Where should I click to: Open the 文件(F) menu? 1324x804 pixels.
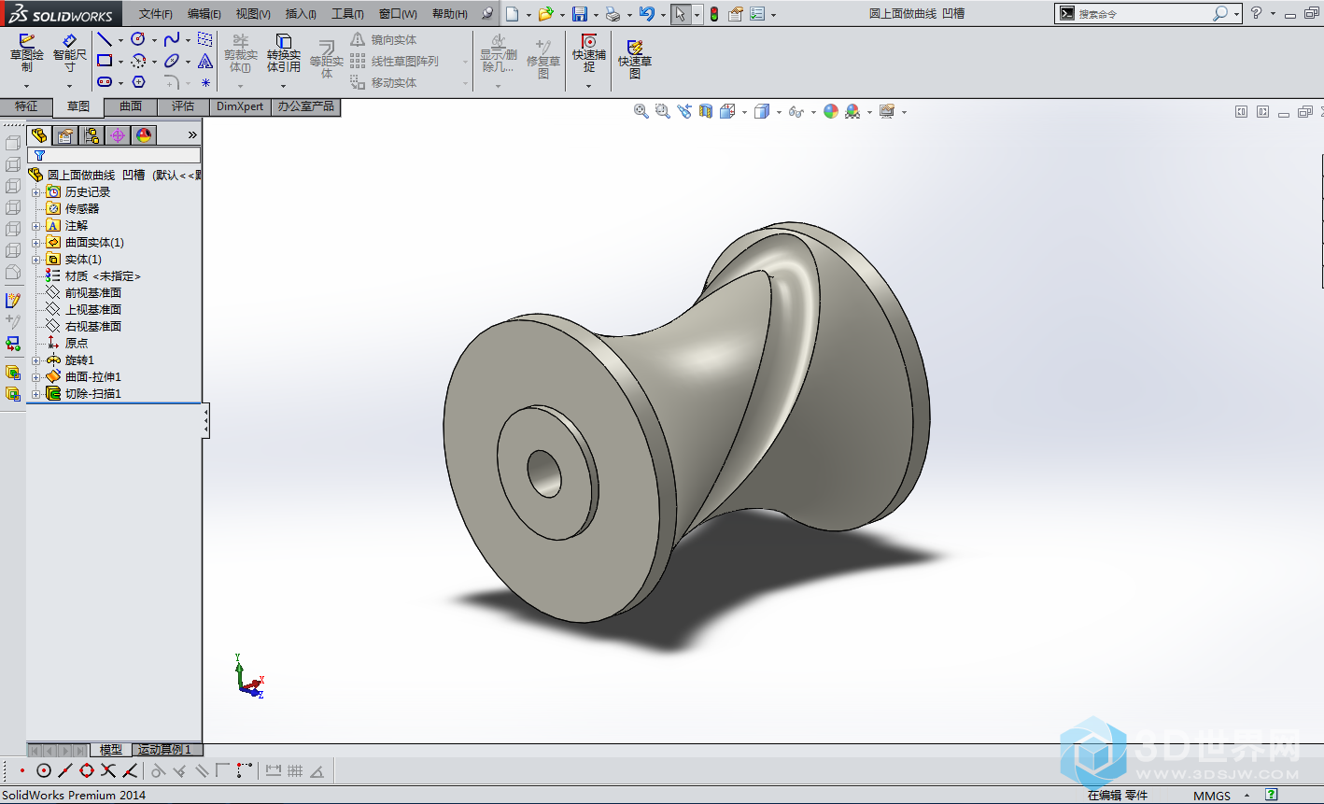156,14
